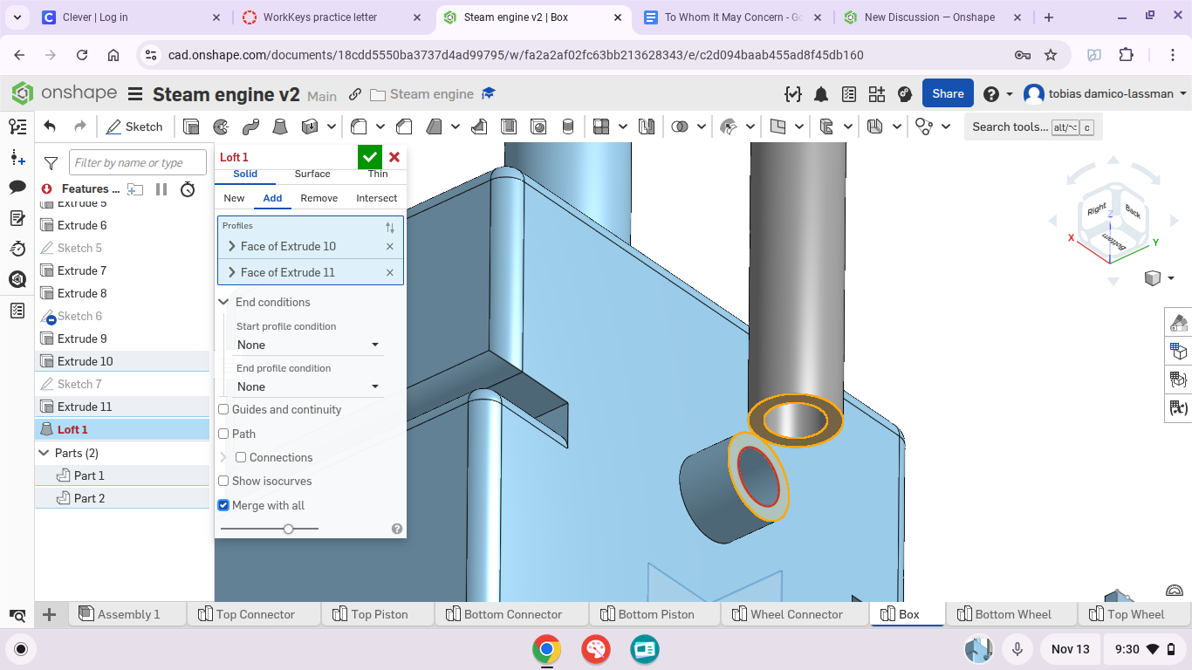Select the Hole tool icon

[538, 126]
